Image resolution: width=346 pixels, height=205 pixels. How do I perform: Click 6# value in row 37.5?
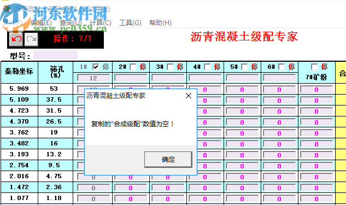click(x=279, y=101)
